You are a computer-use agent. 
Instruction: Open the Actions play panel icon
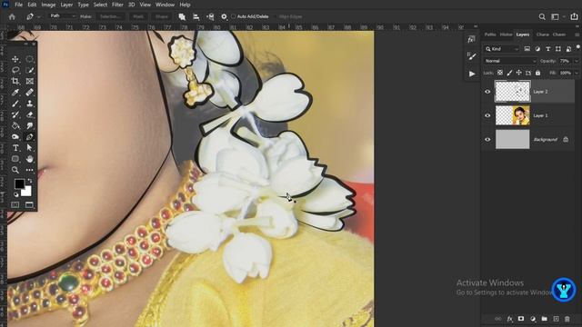pyautogui.click(x=472, y=74)
